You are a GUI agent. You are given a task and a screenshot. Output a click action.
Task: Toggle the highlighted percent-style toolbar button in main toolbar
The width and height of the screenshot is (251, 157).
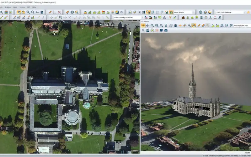click(148, 12)
